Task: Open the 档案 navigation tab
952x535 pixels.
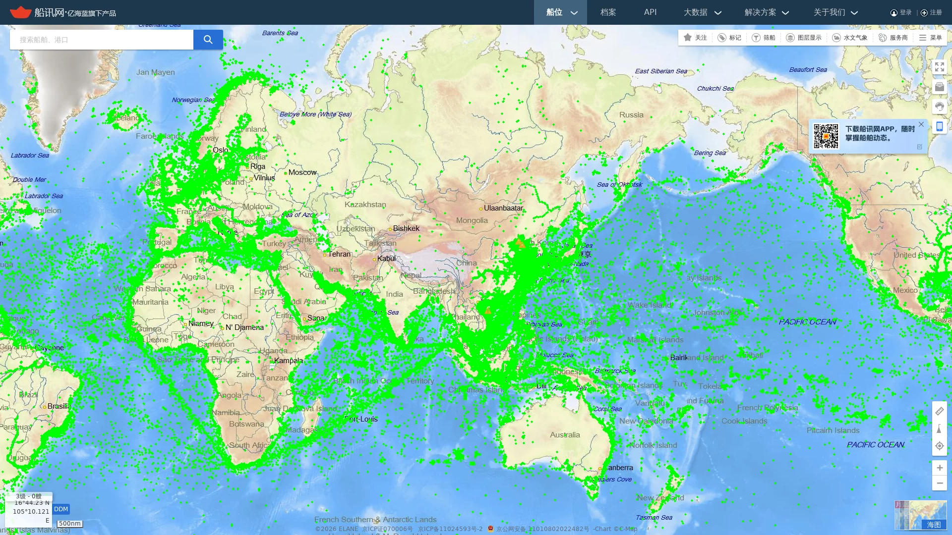Action: [x=608, y=12]
